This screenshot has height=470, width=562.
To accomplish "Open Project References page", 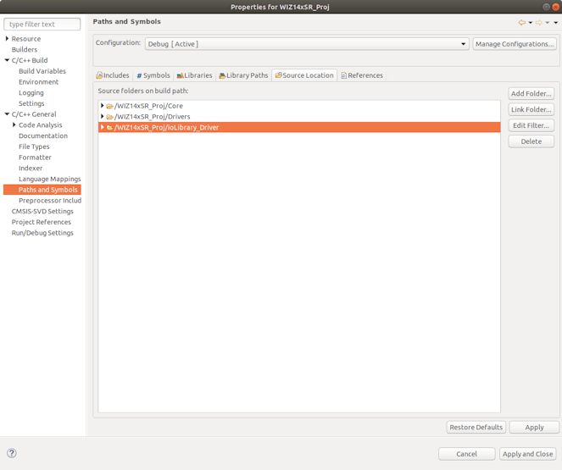I will pyautogui.click(x=42, y=222).
